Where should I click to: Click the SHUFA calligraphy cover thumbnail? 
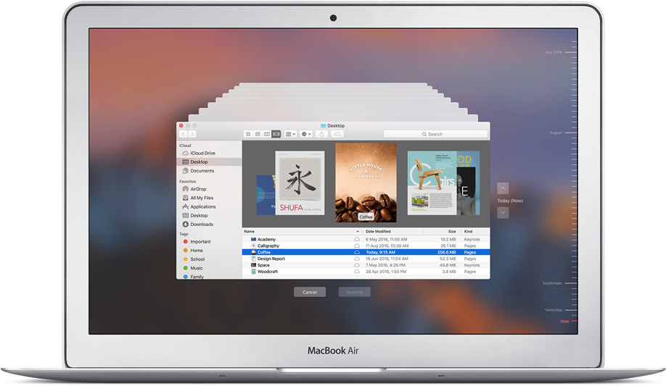coord(300,182)
